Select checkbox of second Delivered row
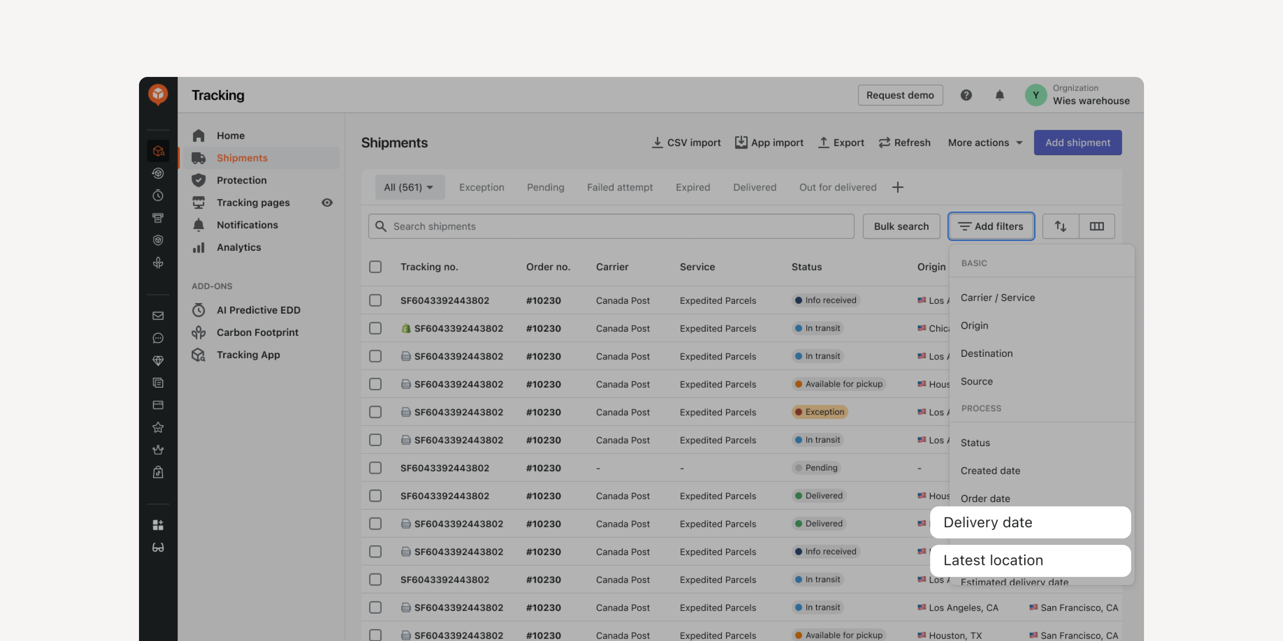The height and width of the screenshot is (641, 1283). (x=375, y=523)
